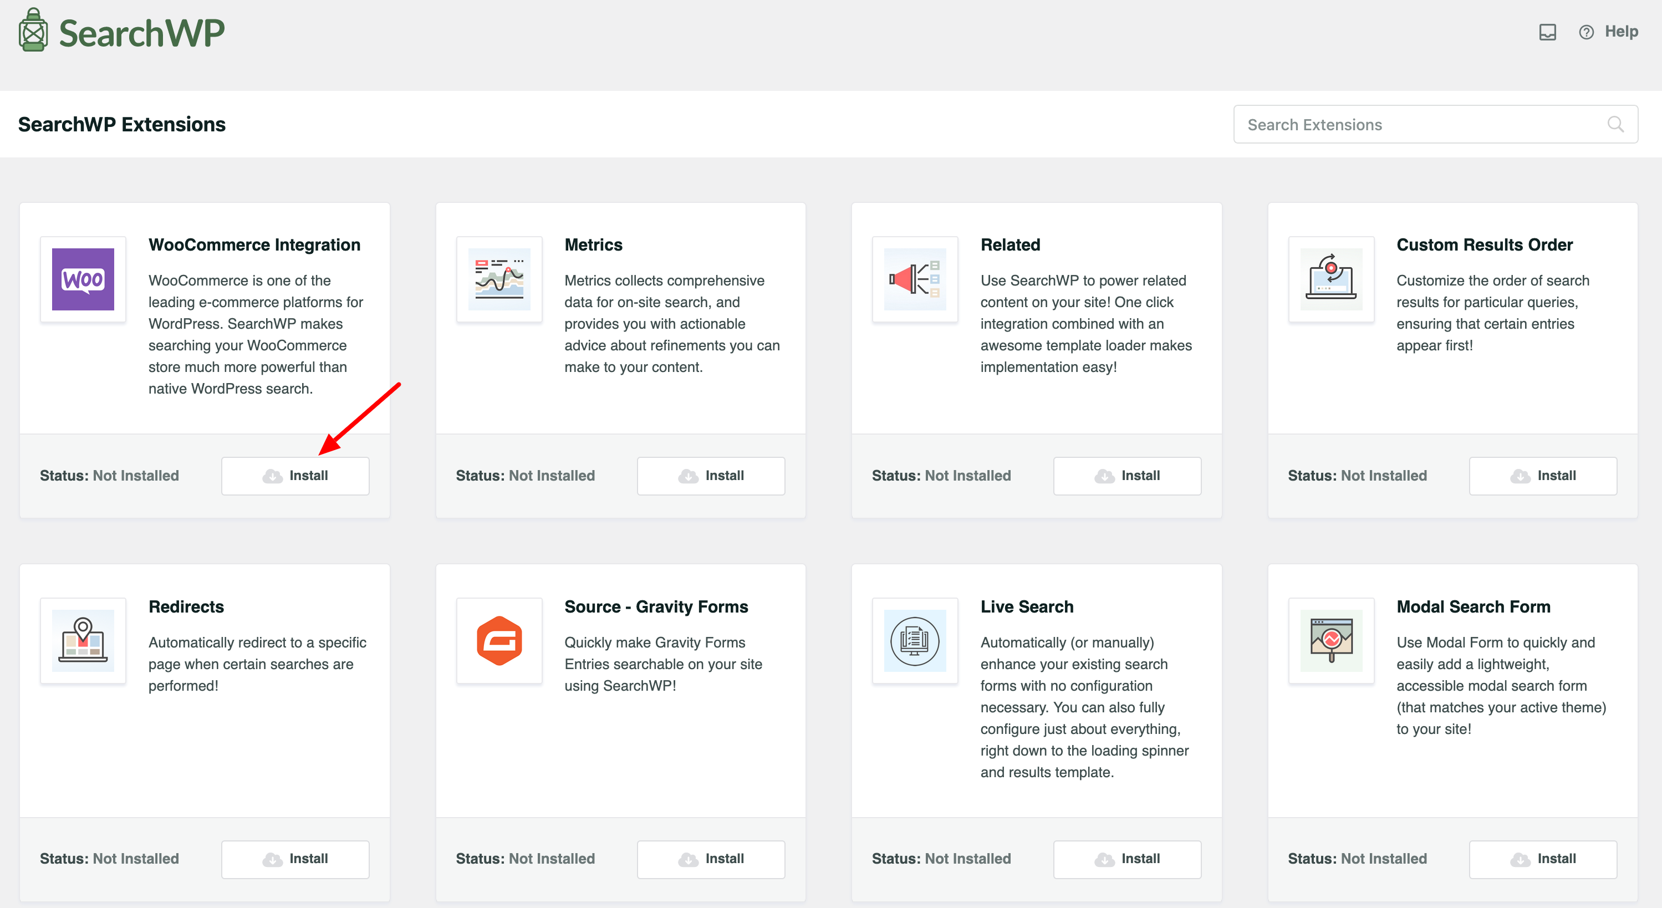The height and width of the screenshot is (908, 1662).
Task: Click the Live Search title
Action: 1027,606
